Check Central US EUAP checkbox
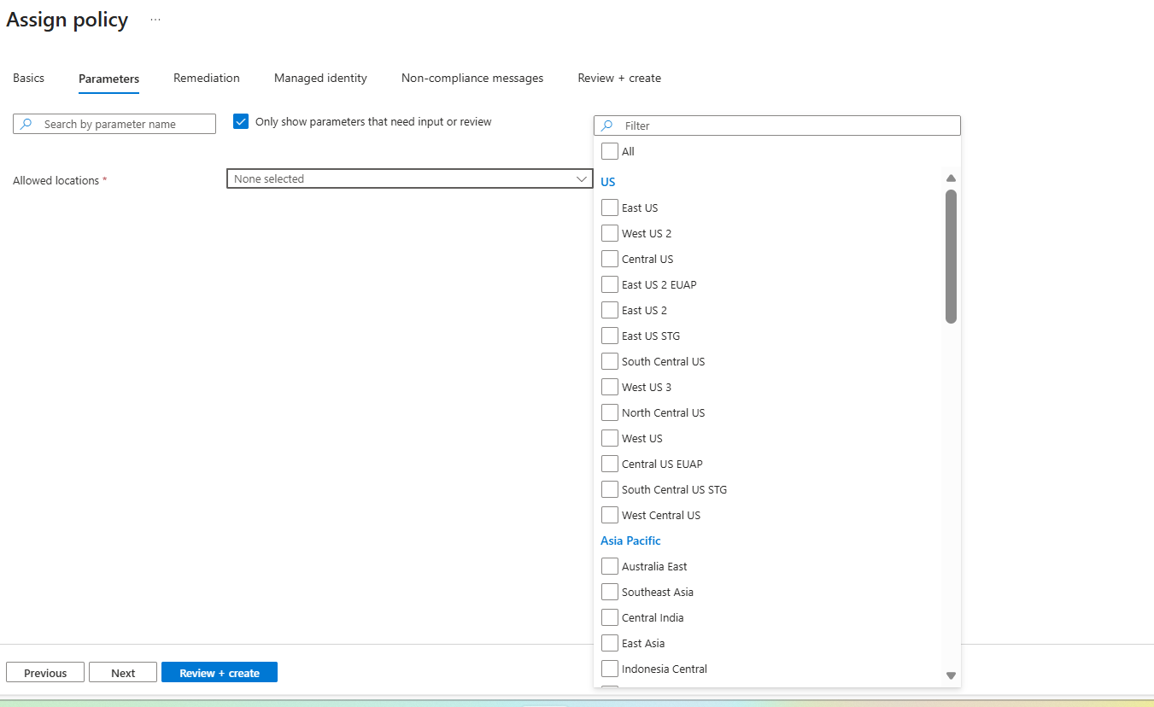The height and width of the screenshot is (707, 1154). coord(610,464)
